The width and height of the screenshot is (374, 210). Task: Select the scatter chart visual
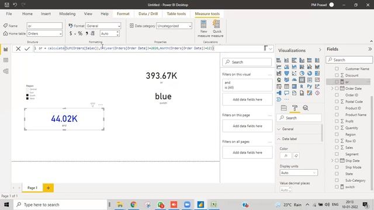[294, 73]
